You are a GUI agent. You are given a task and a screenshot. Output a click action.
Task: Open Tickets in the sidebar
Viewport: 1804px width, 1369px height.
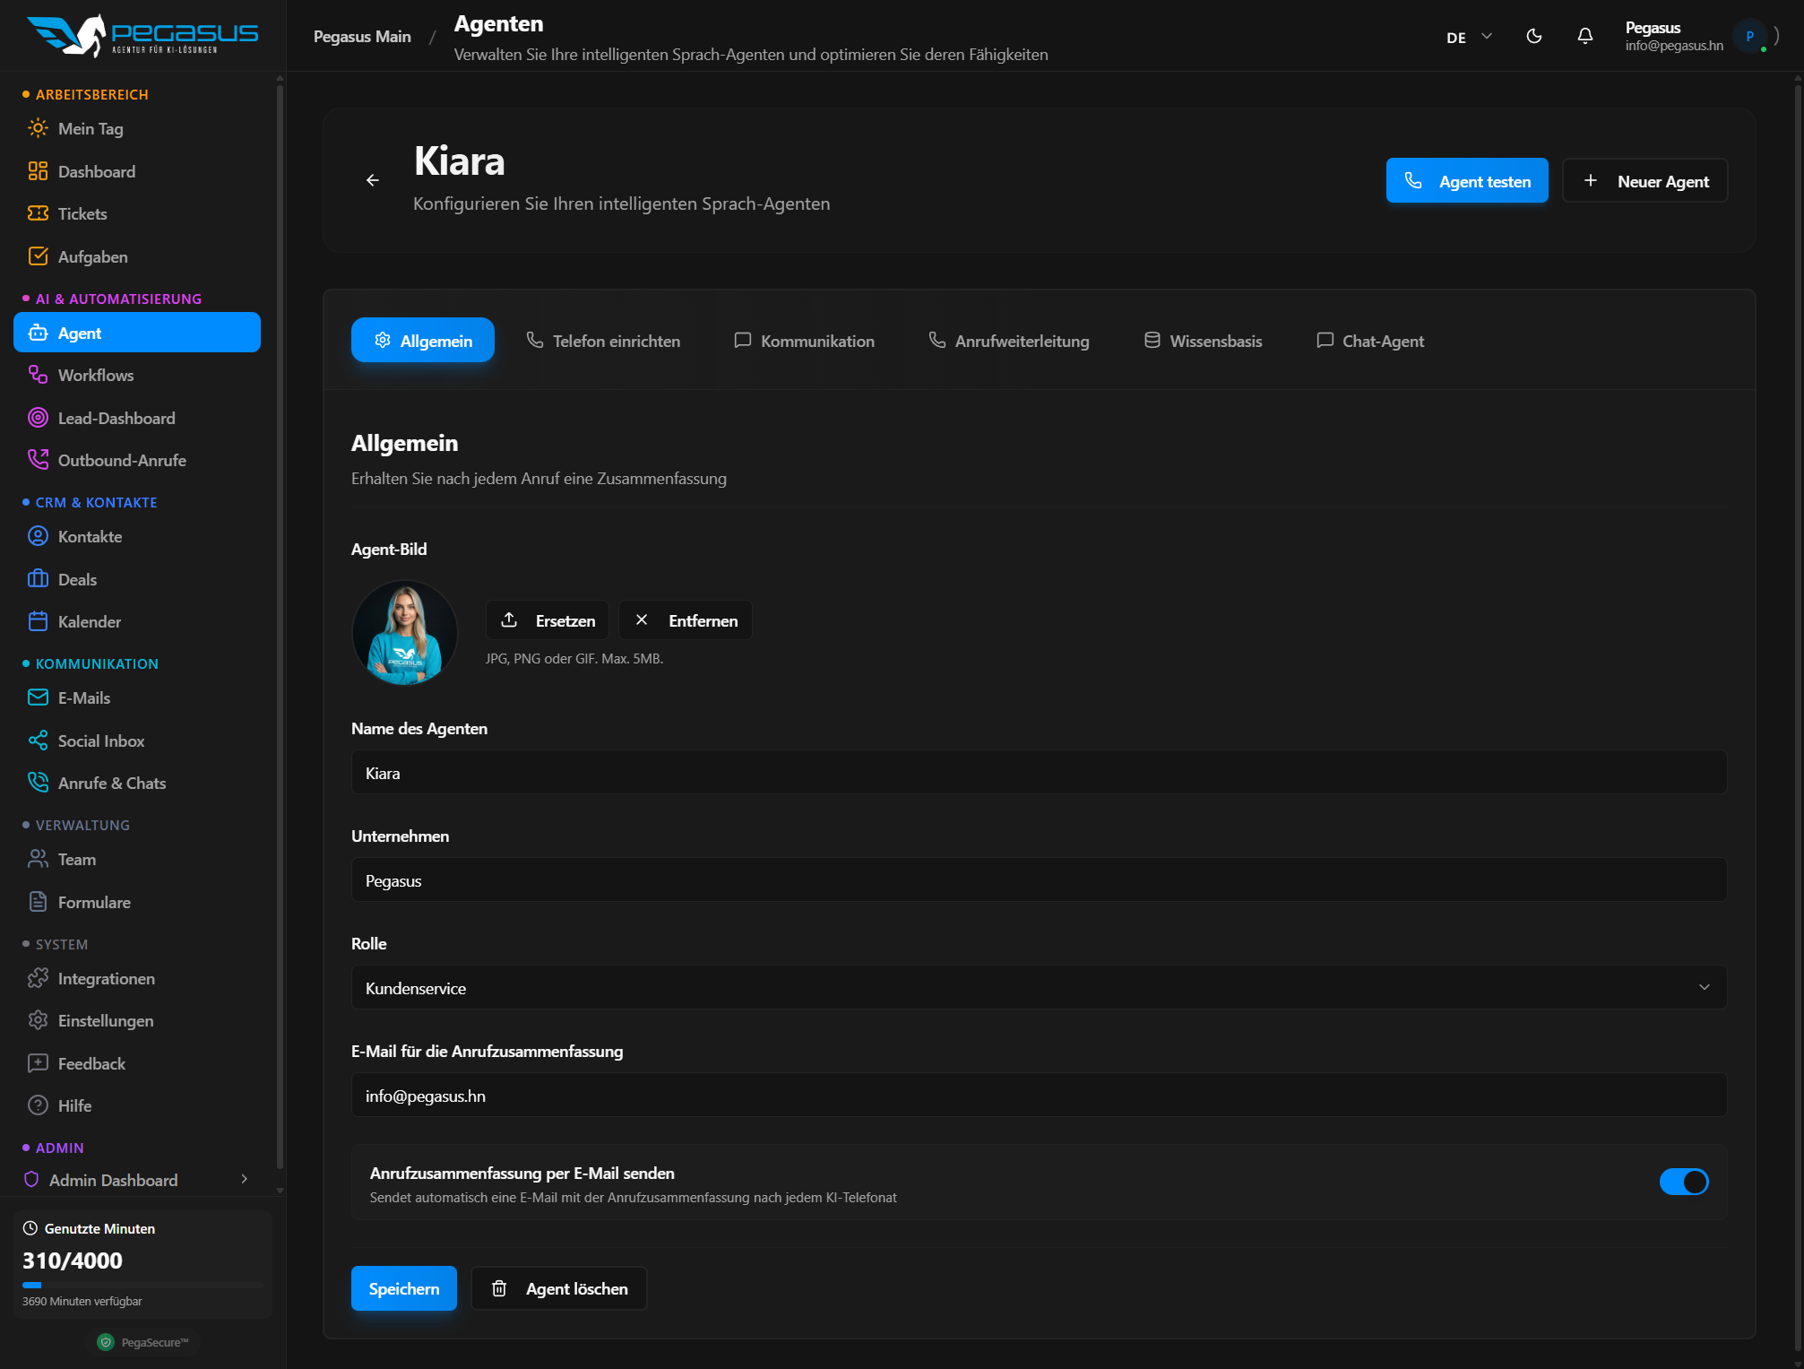pyautogui.click(x=82, y=214)
